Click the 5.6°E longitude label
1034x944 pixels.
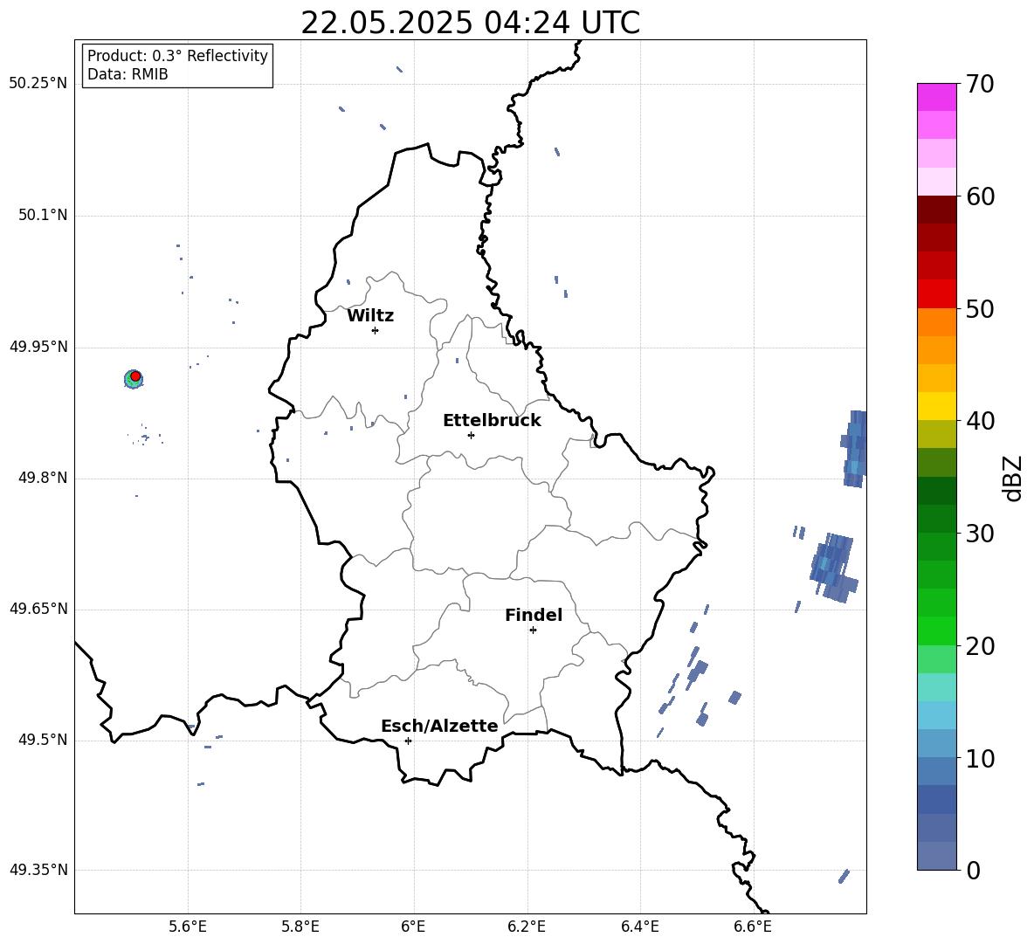pos(188,927)
